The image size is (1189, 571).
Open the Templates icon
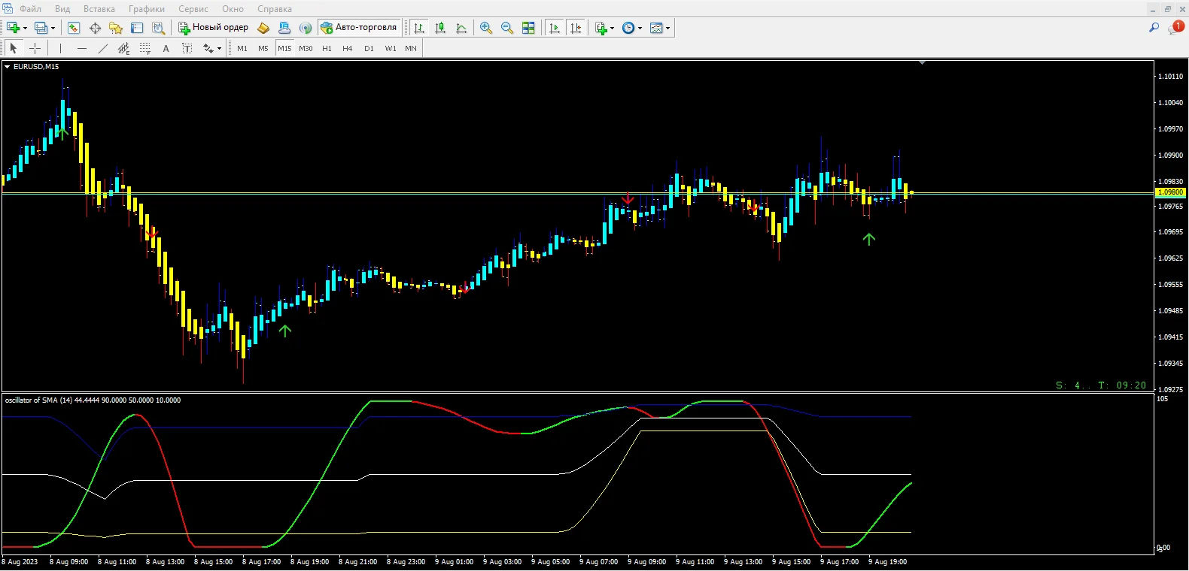[x=656, y=28]
